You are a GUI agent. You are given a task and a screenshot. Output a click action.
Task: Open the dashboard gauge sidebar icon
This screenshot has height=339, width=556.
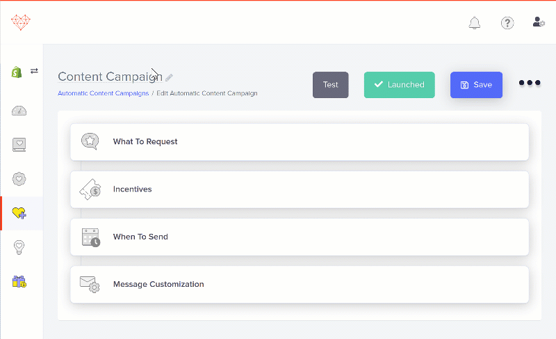19,111
